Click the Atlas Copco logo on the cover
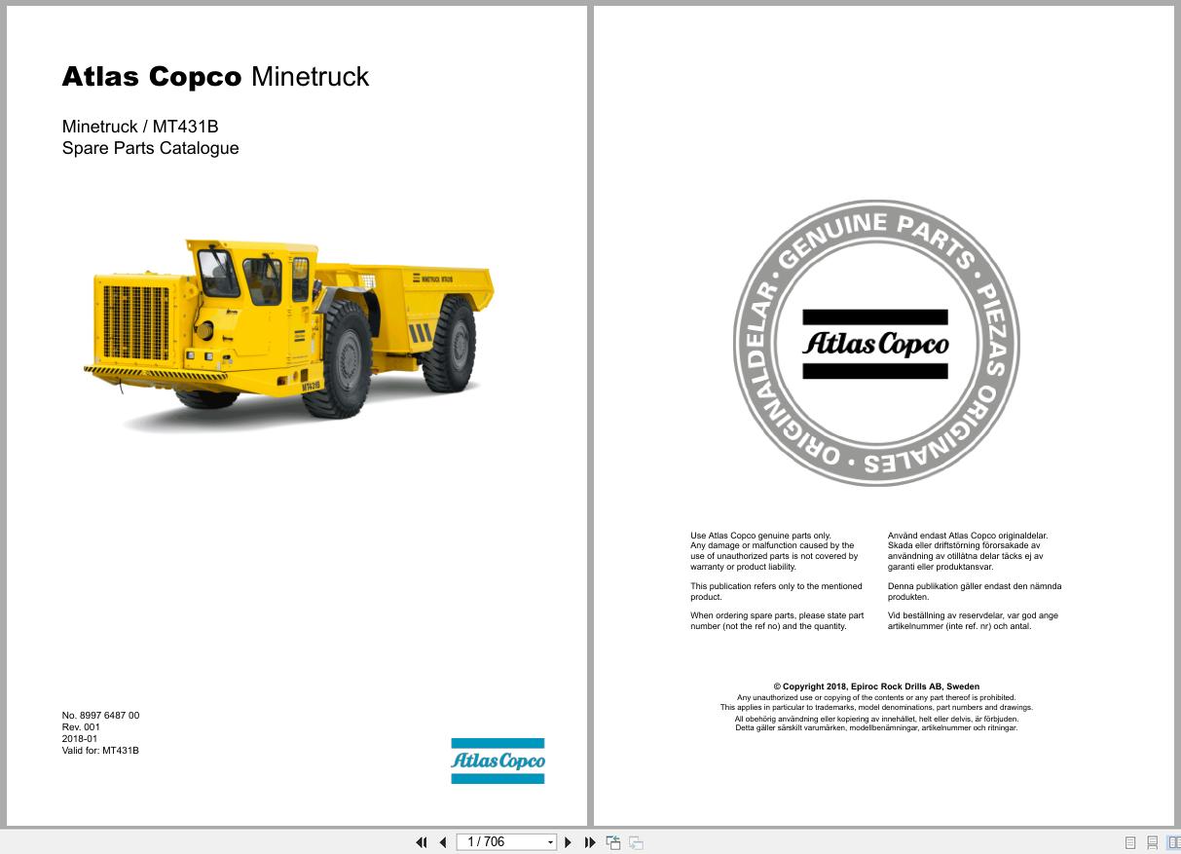Viewport: 1181px width, 854px height. coord(498,761)
